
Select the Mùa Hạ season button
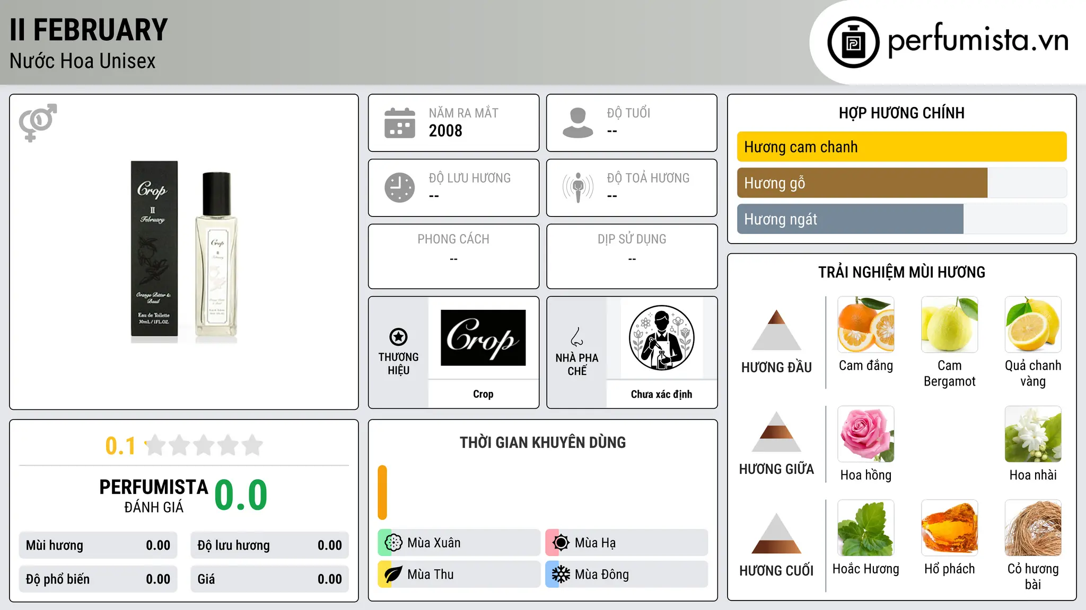click(627, 543)
